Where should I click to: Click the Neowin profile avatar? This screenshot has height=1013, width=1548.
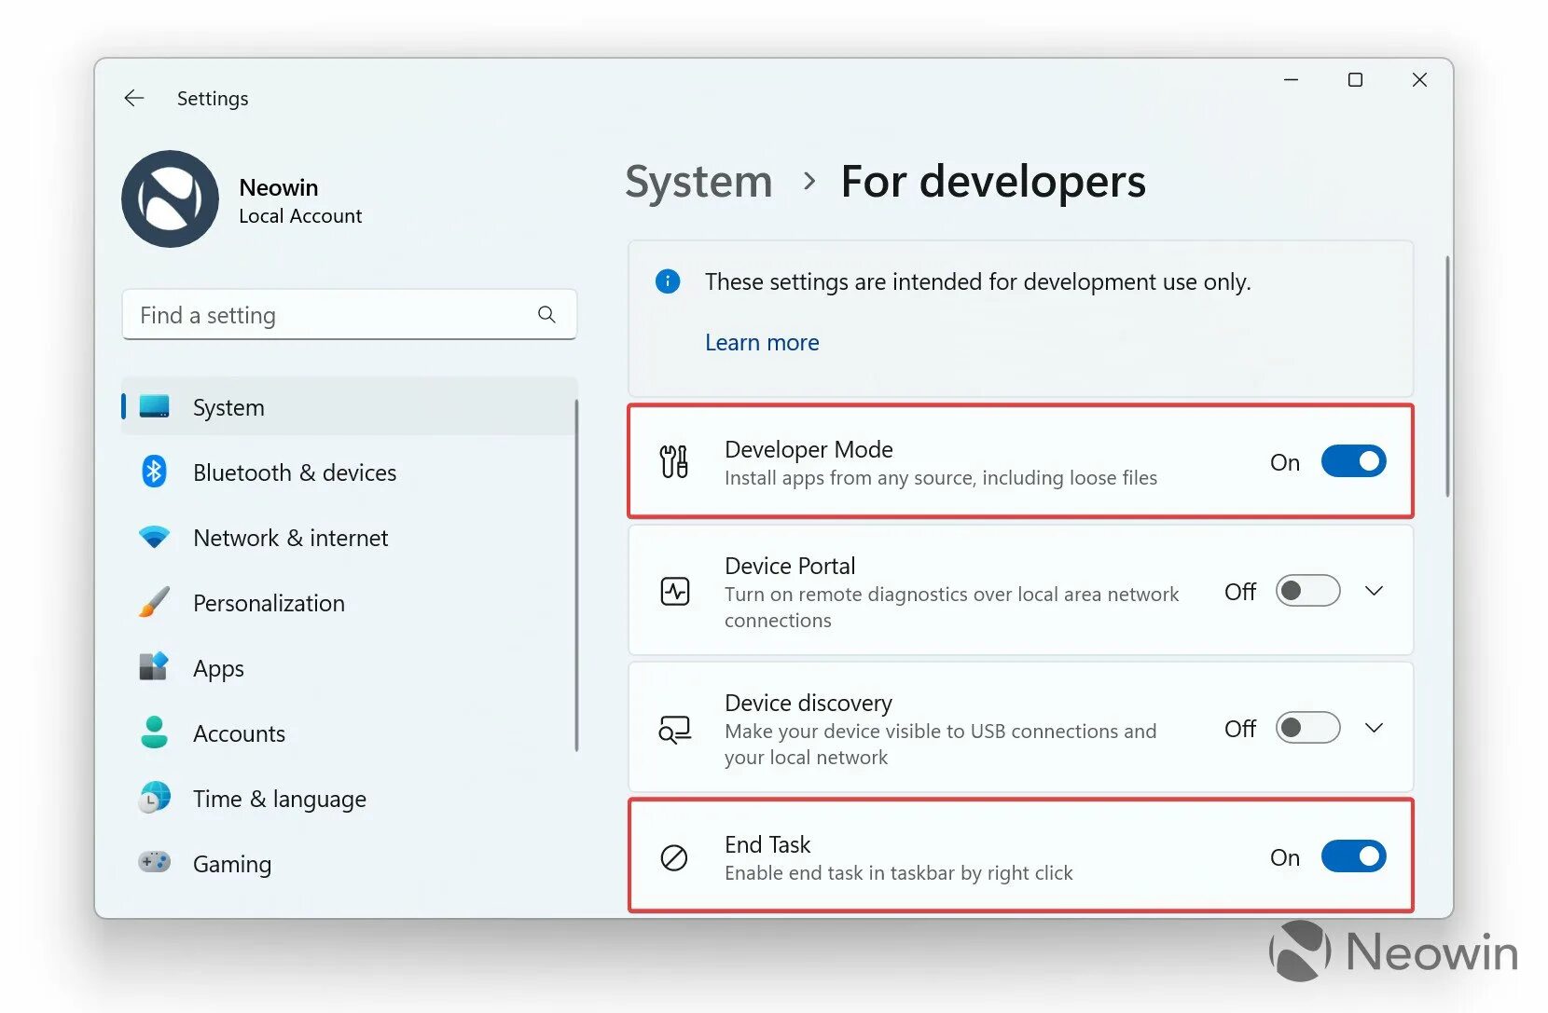[x=170, y=198]
